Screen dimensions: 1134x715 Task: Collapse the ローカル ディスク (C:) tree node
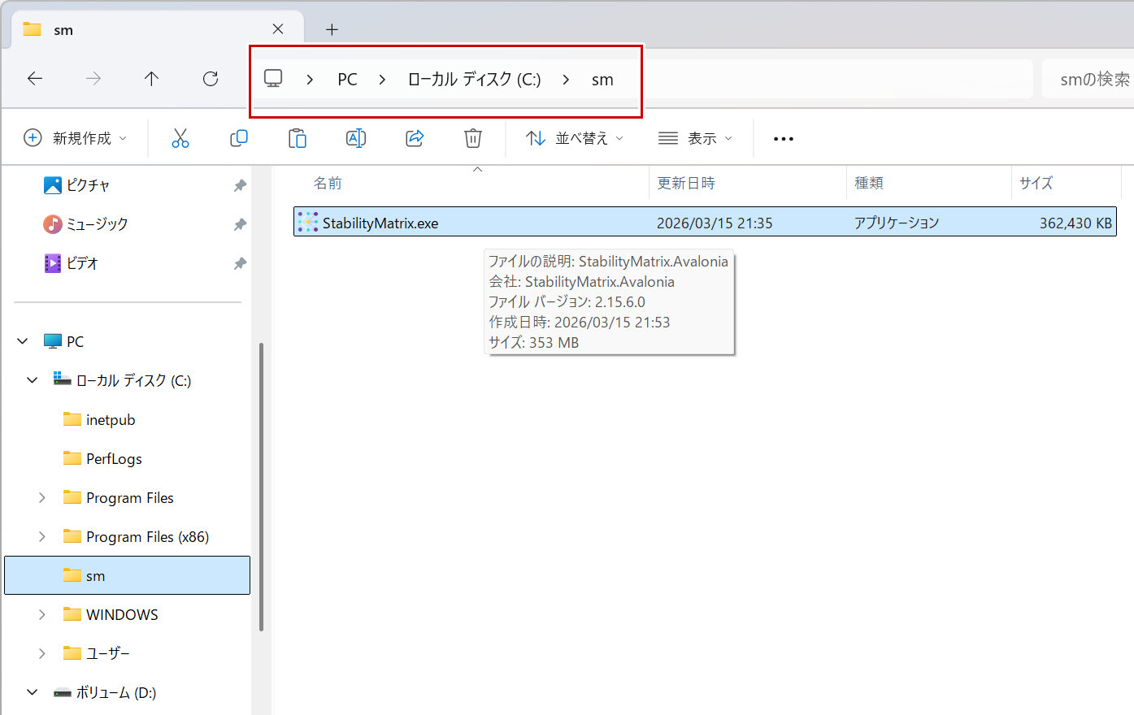tap(33, 380)
